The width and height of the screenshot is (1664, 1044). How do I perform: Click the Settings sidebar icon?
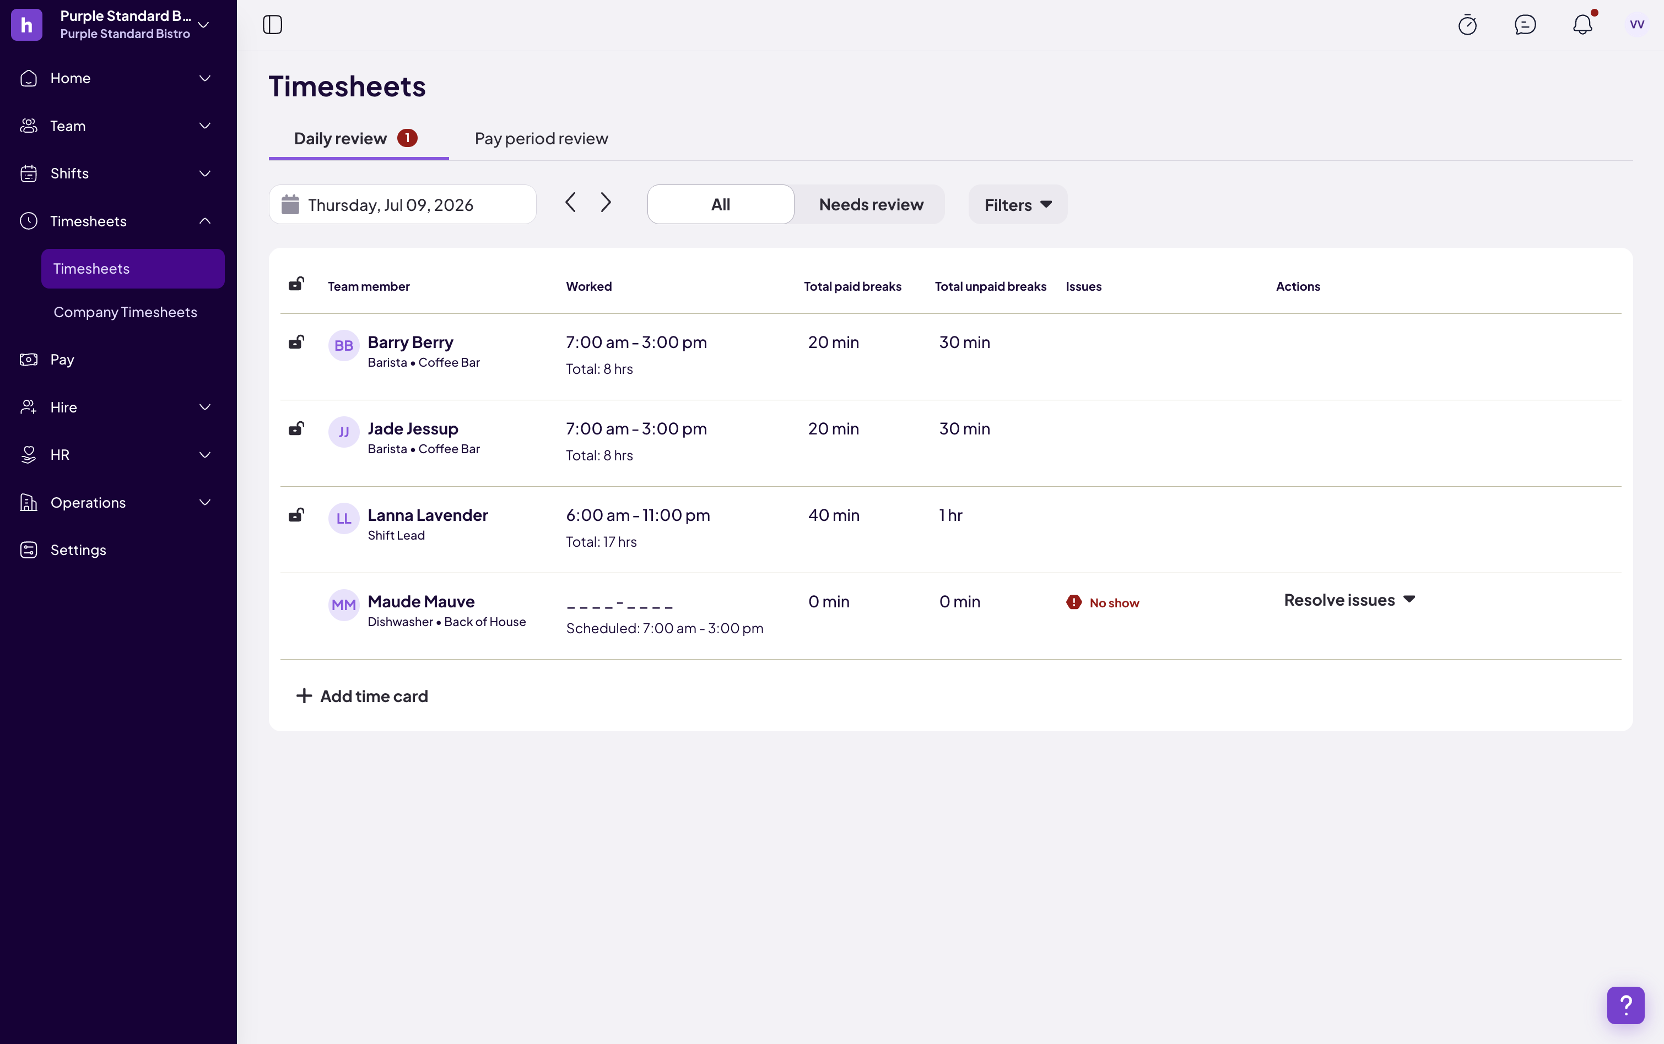[x=28, y=550]
